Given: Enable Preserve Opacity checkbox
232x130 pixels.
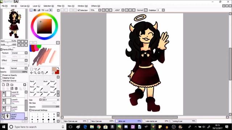Looking at the screenshot, I should coord(1,75).
